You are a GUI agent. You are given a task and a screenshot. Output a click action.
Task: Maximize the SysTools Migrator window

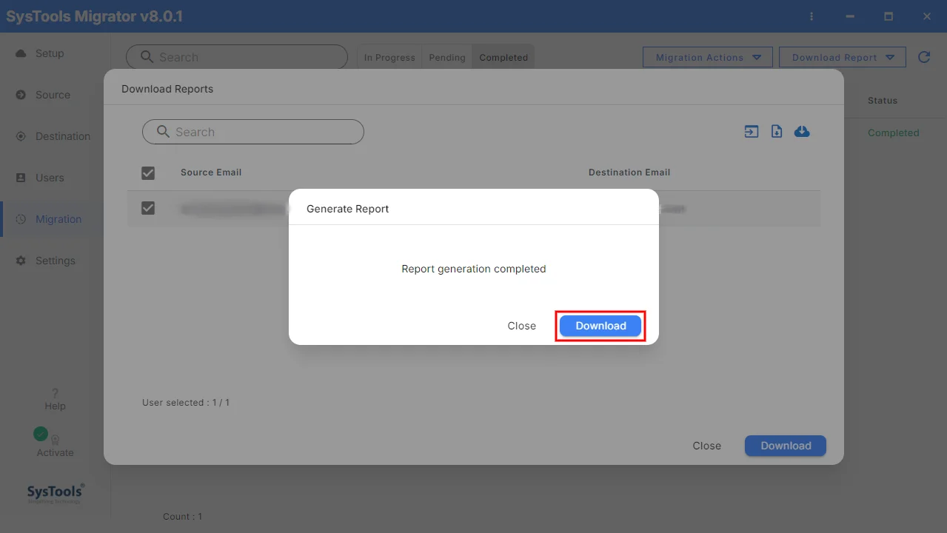pyautogui.click(x=889, y=16)
